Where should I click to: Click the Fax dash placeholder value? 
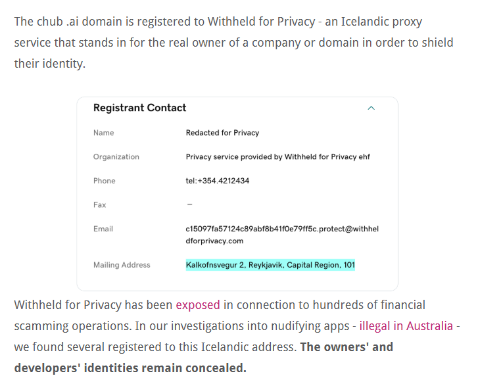coord(189,204)
